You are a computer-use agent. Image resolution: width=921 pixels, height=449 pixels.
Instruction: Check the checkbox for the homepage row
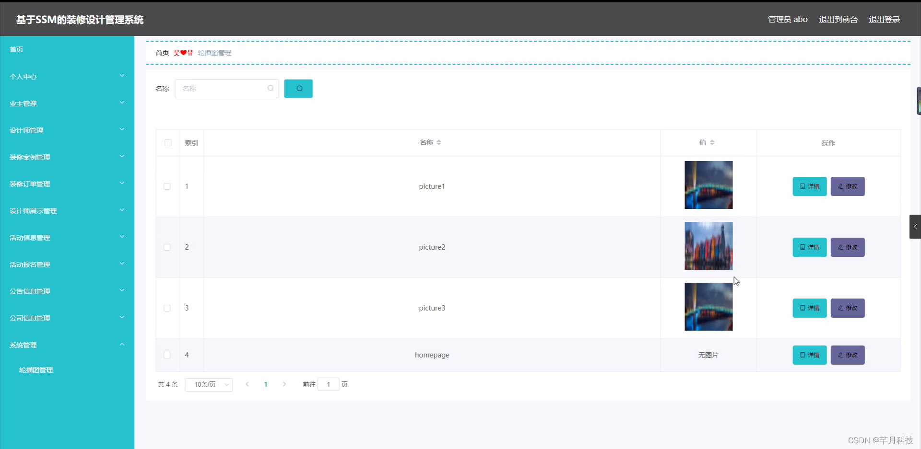(x=167, y=355)
